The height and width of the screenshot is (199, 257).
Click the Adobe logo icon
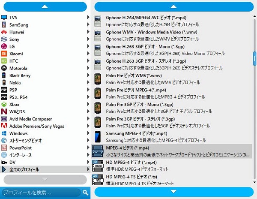pyautogui.click(x=4, y=126)
